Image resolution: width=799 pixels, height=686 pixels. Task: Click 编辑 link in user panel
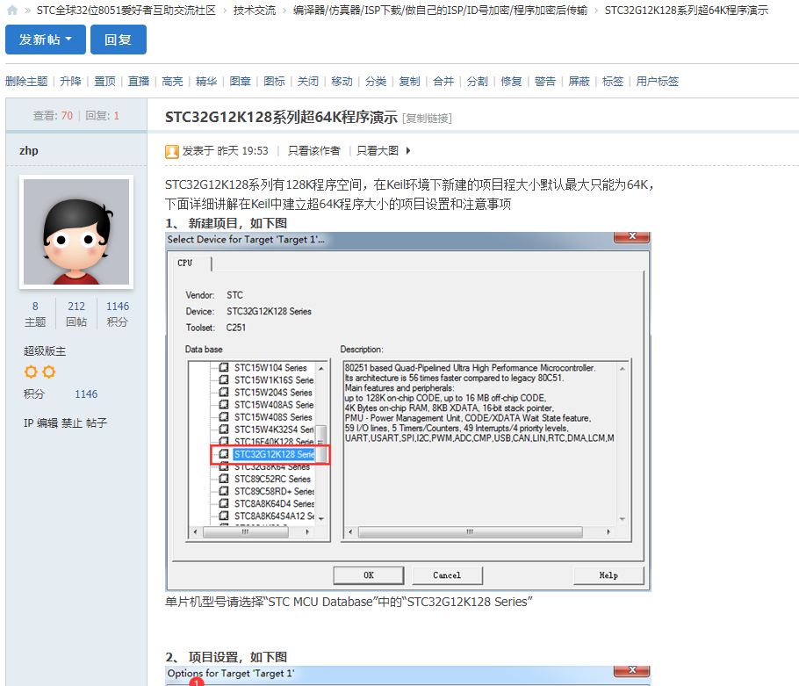(x=47, y=423)
